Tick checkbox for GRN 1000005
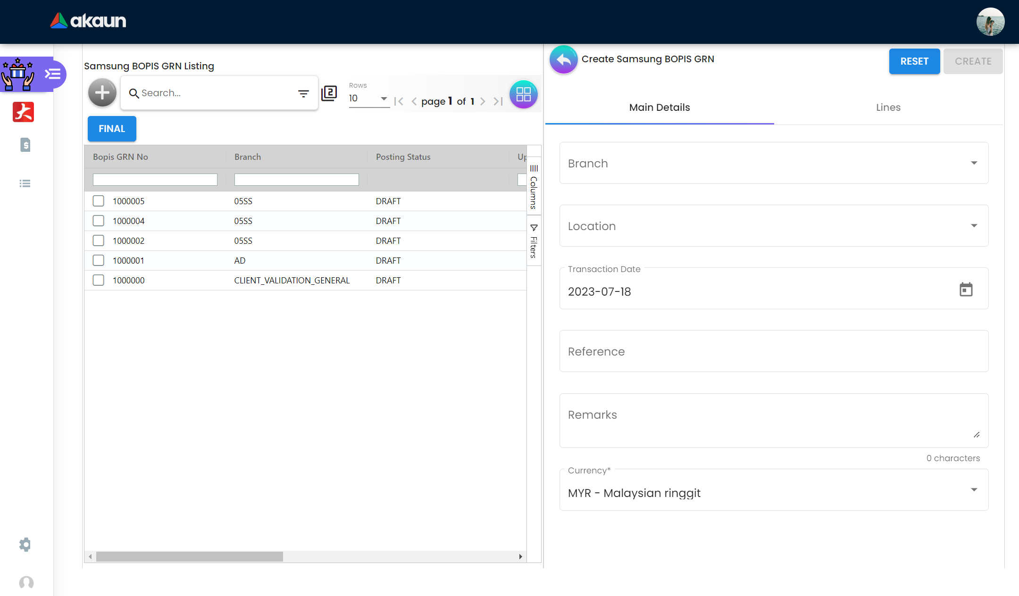Viewport: 1019px width, 596px height. (x=98, y=201)
